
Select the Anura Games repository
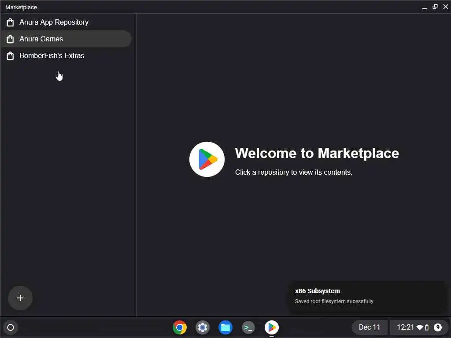[66, 39]
